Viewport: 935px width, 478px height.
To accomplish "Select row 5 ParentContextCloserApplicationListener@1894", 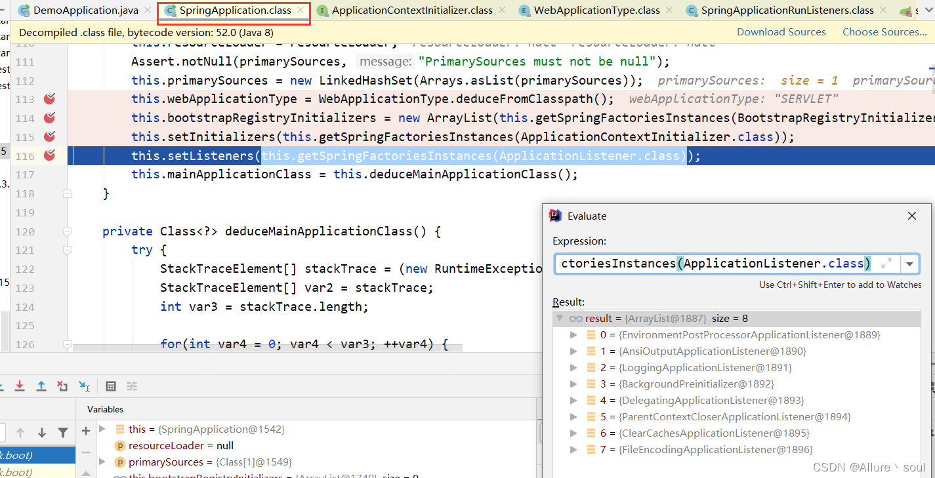I will pos(736,417).
